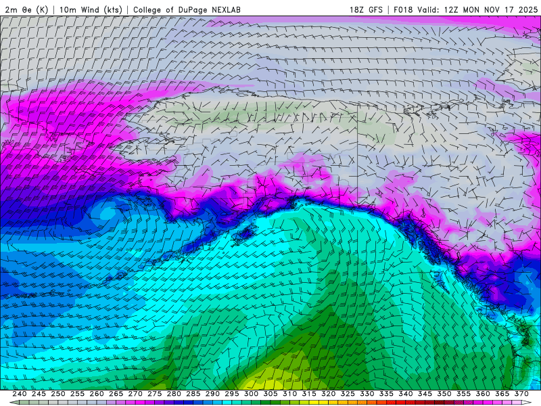Click the 270 value on color scale
This screenshot has width=541, height=406.
(135, 394)
